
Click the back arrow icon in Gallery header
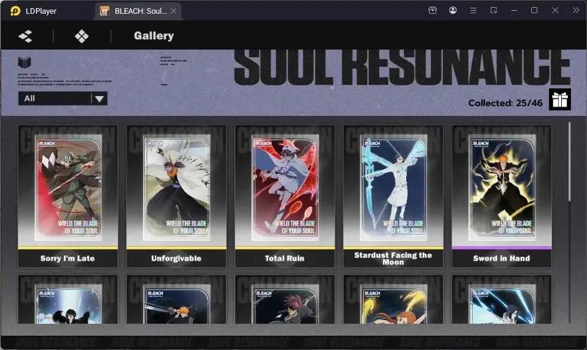26,36
